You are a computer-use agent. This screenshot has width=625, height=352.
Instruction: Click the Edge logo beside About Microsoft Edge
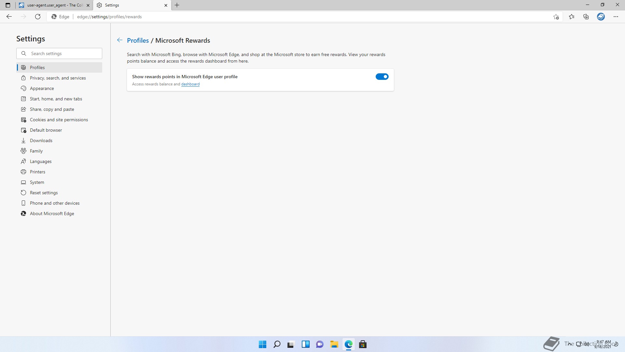pyautogui.click(x=23, y=213)
